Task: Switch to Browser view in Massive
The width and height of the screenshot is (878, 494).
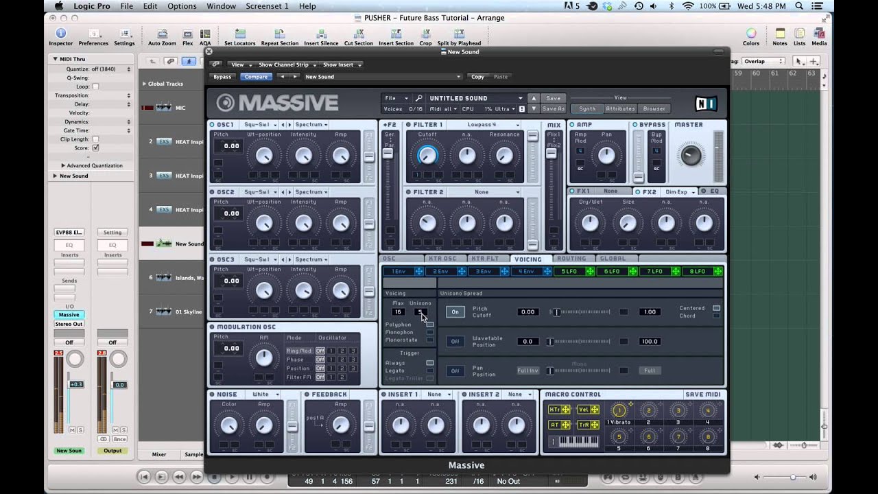Action: [654, 108]
